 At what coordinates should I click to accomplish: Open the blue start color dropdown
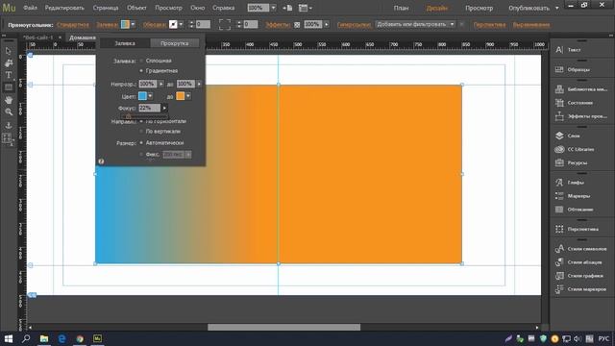coord(151,96)
